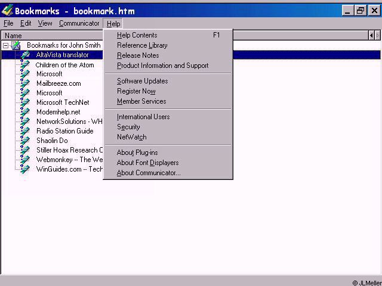382x286 pixels.
Task: Click the Bookmarks app icon in title bar
Action: [x=7, y=11]
